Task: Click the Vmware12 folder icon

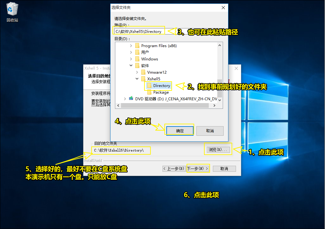Action: pyautogui.click(x=143, y=72)
